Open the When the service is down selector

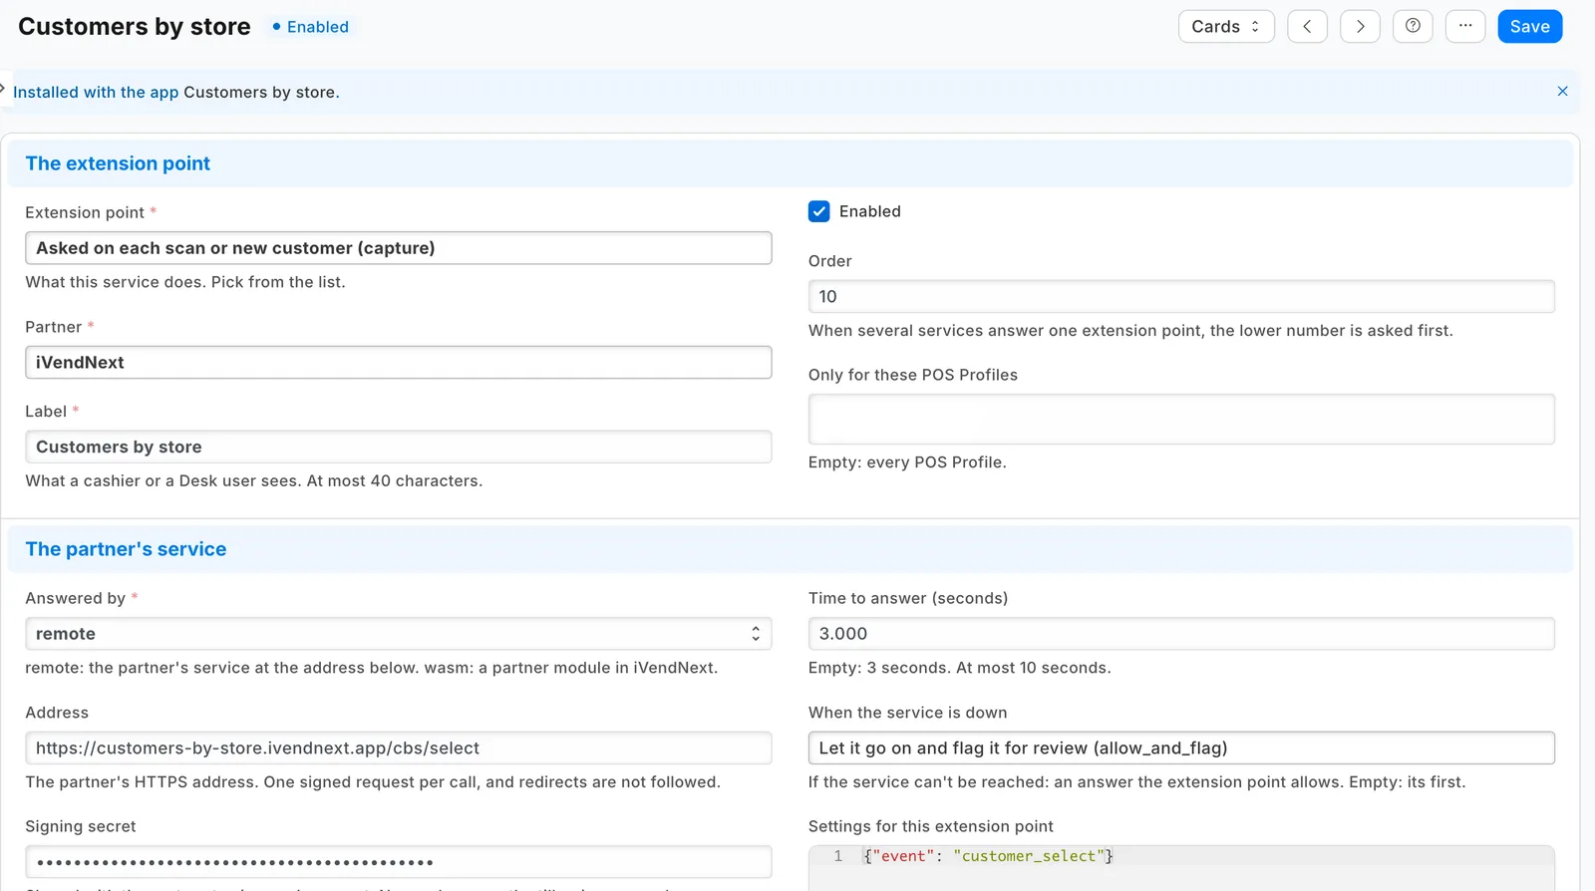[x=1181, y=748]
